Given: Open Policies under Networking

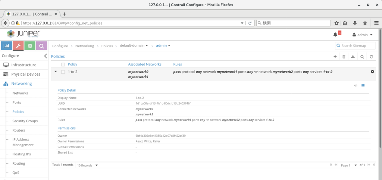Looking at the screenshot, I should coord(18,112).
